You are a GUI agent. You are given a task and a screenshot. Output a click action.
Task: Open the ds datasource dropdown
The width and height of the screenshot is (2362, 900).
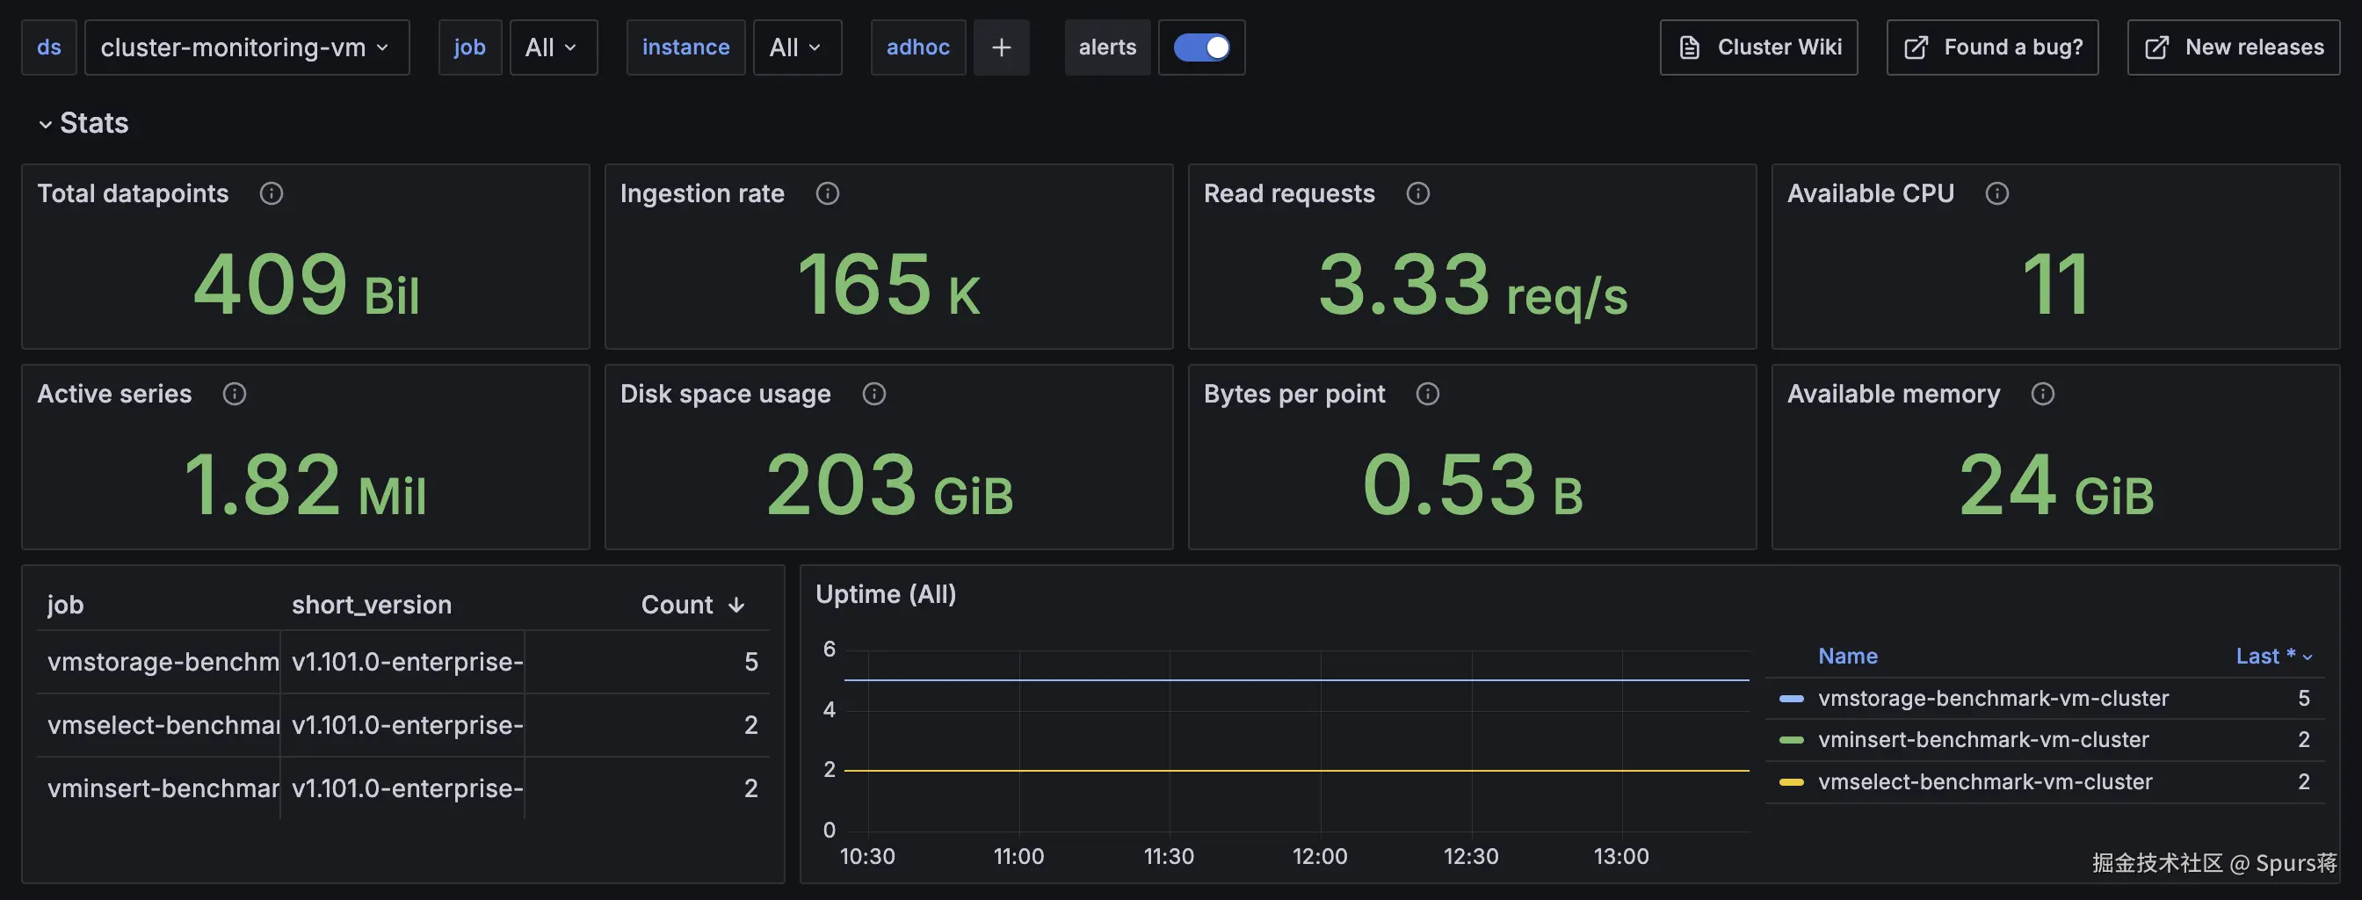[246, 47]
